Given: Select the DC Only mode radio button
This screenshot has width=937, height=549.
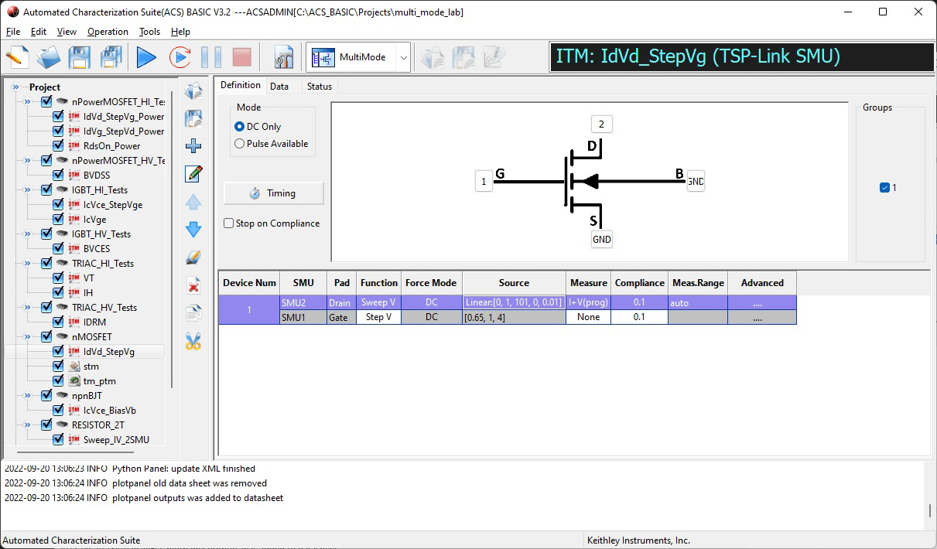Looking at the screenshot, I should (239, 127).
